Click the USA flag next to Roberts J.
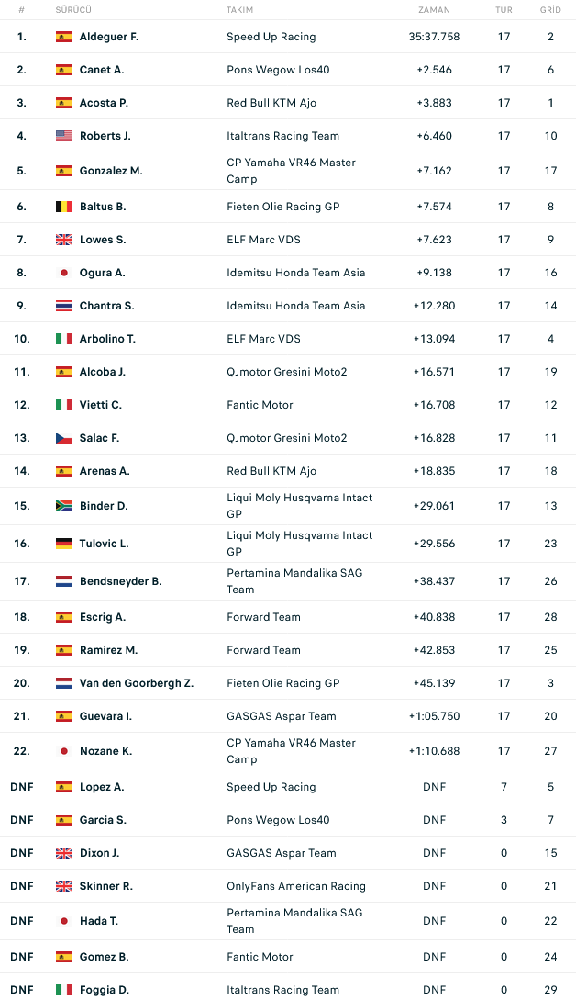Viewport: 576px width, 1000px height. coord(63,136)
